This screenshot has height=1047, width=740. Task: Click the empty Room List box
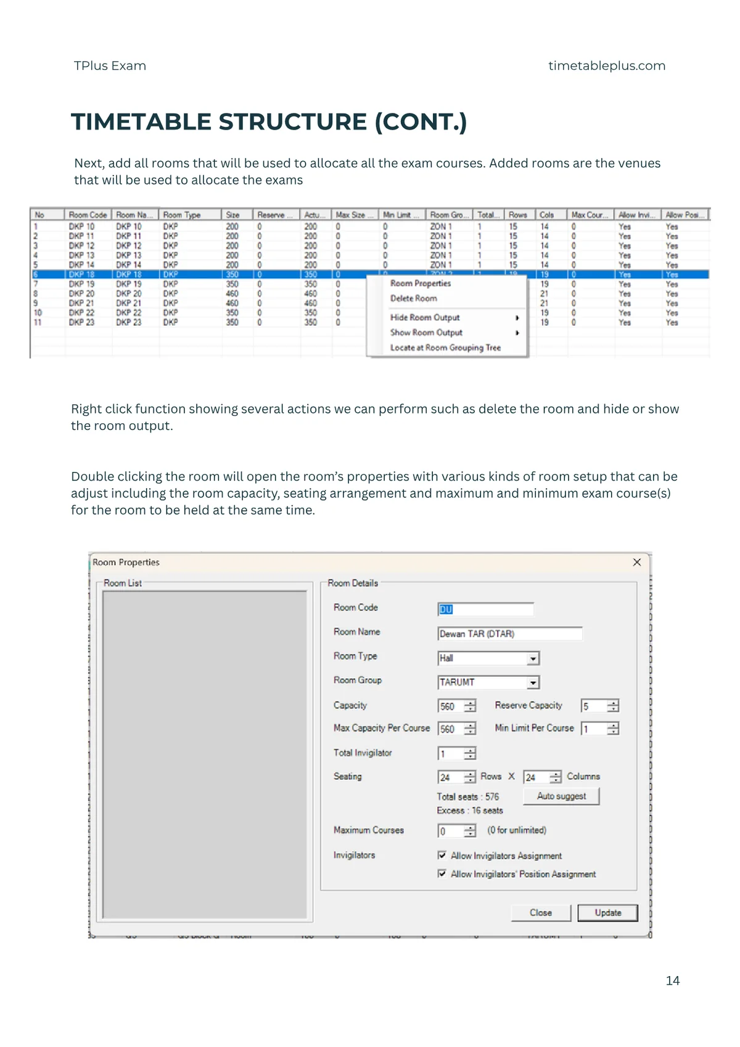205,755
